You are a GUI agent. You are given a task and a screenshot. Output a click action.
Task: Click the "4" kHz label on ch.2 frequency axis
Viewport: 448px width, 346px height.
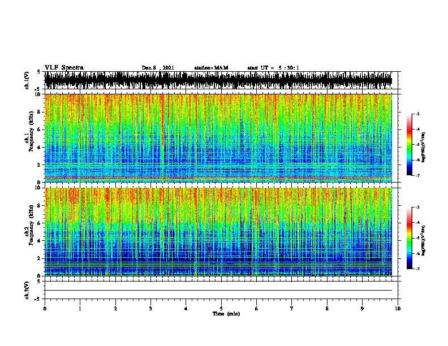tap(40, 241)
